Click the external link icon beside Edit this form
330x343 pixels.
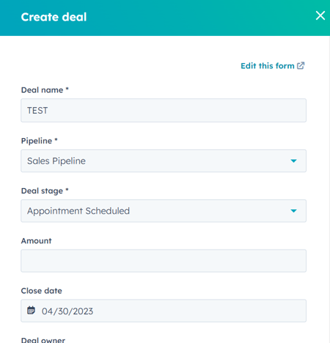pyautogui.click(x=301, y=65)
